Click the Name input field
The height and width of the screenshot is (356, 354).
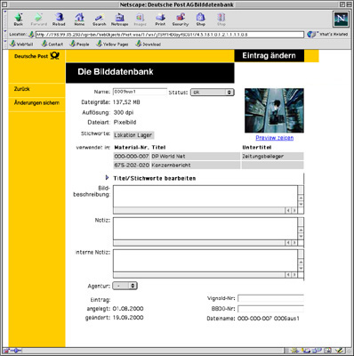(140, 92)
